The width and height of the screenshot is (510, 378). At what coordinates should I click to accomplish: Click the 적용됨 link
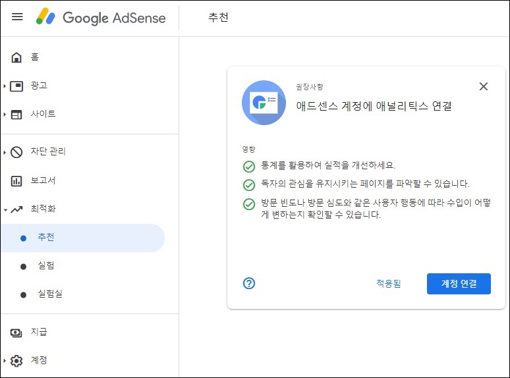point(388,284)
